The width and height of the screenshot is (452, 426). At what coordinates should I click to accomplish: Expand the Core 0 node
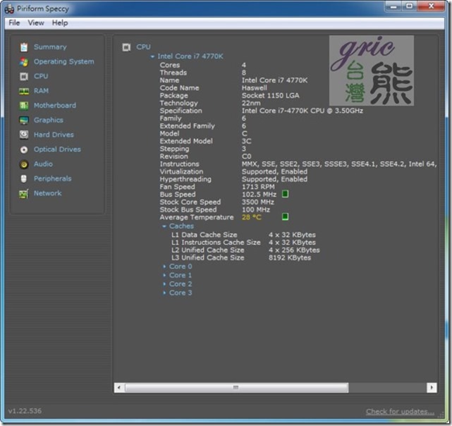(164, 267)
